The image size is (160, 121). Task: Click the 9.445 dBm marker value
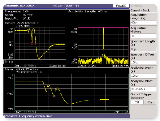pyautogui.click(x=23, y=26)
